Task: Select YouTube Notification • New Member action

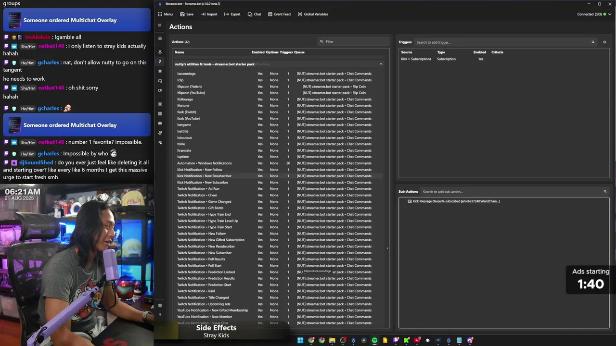Action: 205,317
